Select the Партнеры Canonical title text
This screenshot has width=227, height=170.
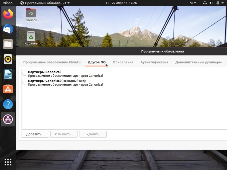tap(44, 72)
